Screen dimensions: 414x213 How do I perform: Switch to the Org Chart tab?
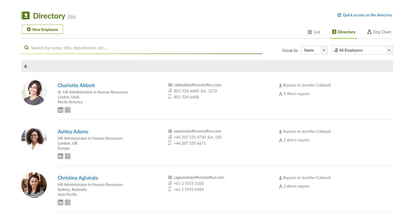point(379,32)
